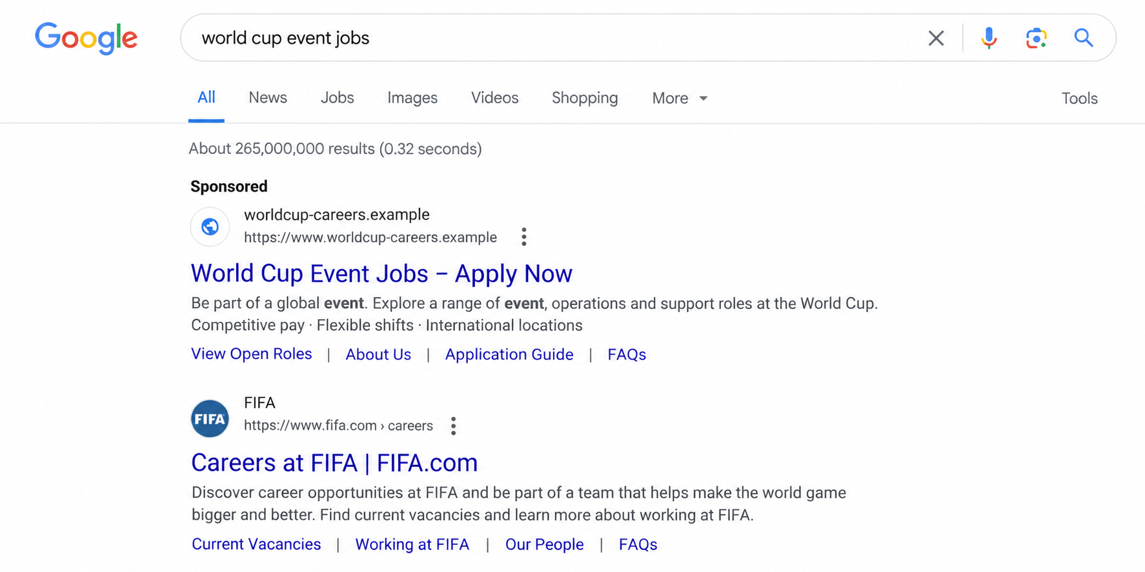Viewport: 1145px width, 572px height.
Task: Open the Working at FIFA sitelink
Action: [x=412, y=544]
